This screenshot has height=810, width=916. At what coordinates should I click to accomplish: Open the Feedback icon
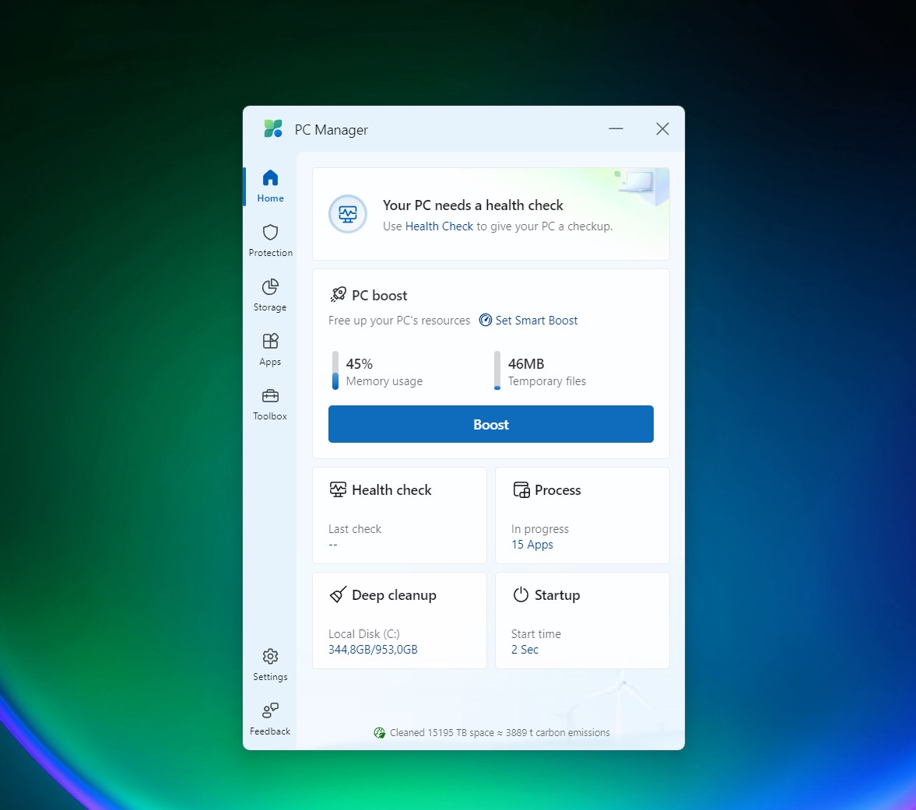(270, 710)
